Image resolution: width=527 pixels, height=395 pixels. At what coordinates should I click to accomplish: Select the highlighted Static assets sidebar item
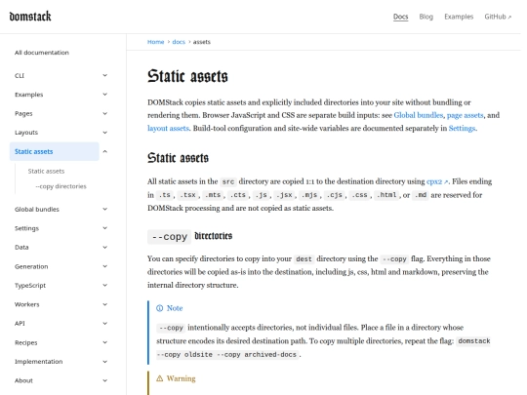point(55,151)
